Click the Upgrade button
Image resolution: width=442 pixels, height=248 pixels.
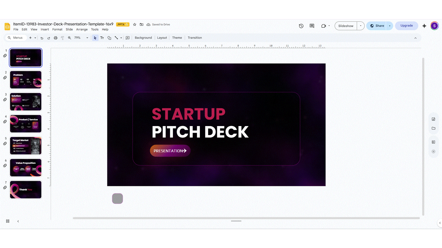[406, 25]
